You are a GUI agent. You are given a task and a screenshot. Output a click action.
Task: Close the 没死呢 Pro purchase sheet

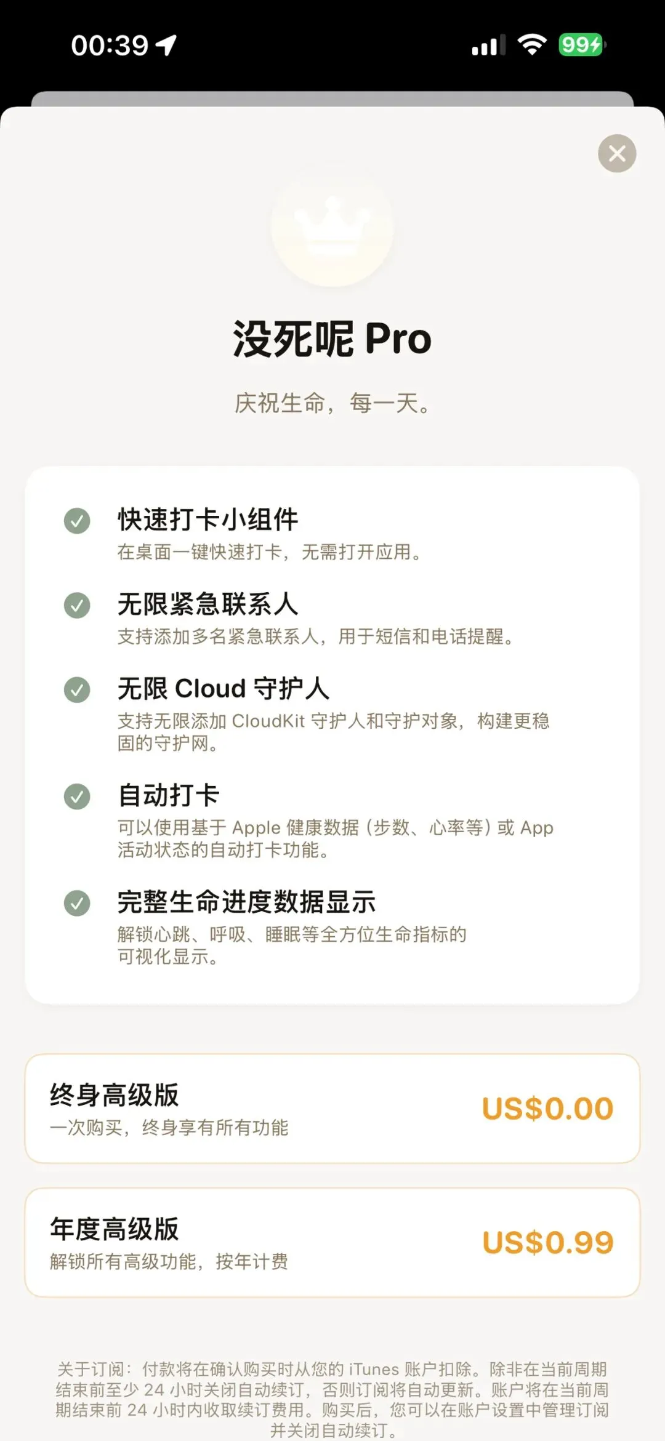point(617,153)
